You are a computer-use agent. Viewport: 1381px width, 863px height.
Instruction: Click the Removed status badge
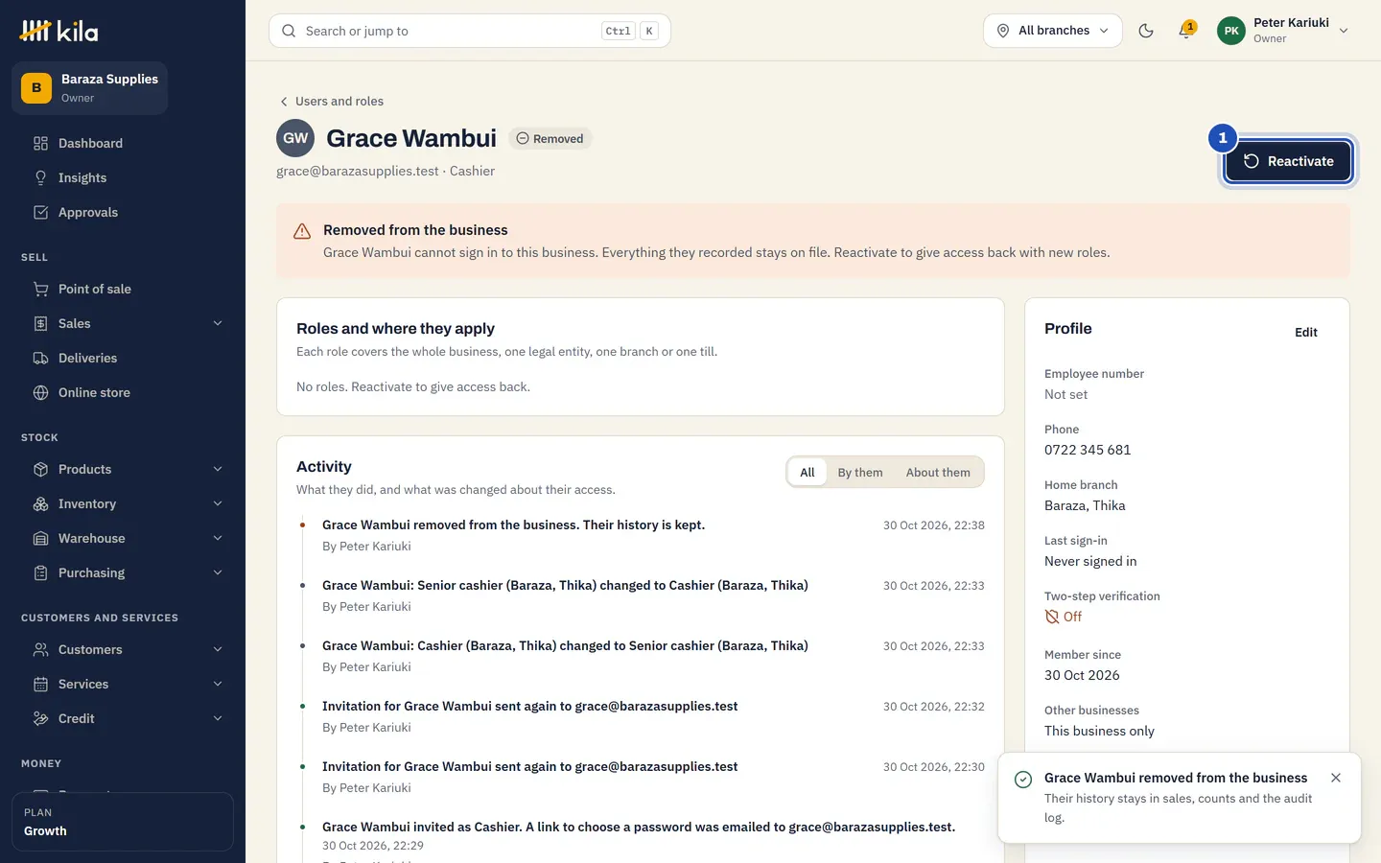(550, 138)
